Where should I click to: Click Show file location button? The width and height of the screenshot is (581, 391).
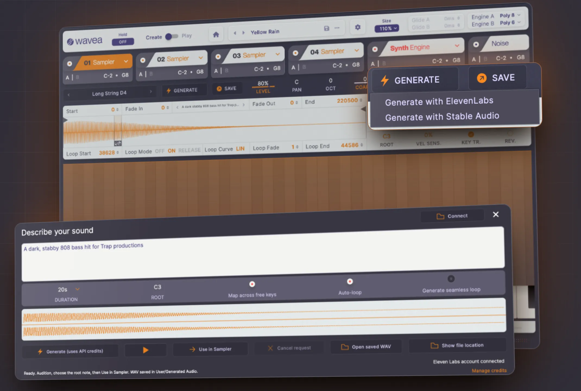457,345
